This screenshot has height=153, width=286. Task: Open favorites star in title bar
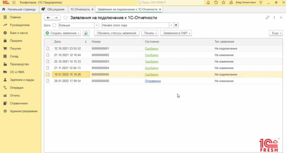[x=223, y=3]
